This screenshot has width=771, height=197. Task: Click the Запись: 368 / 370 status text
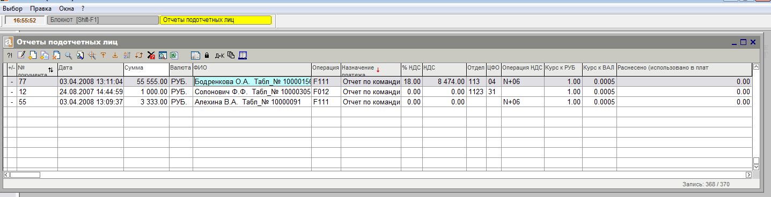pos(706,184)
